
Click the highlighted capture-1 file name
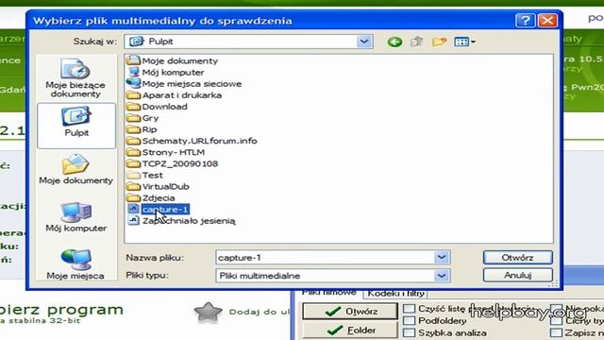(x=165, y=210)
